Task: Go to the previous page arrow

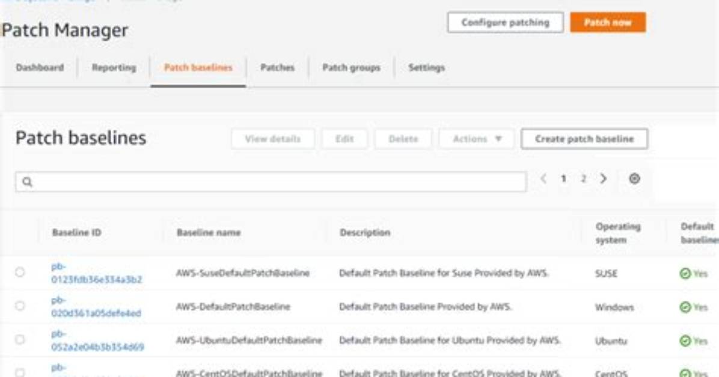Action: coord(543,179)
